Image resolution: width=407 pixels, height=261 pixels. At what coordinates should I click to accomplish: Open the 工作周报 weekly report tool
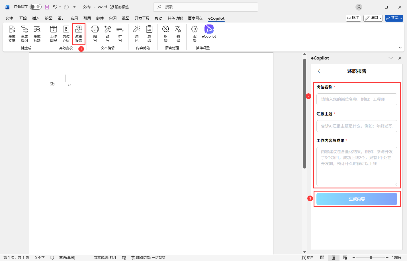coord(54,34)
